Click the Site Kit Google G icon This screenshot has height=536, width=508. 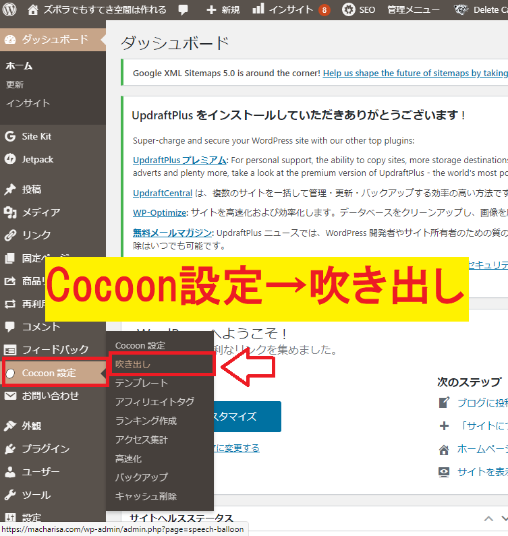pos(10,136)
